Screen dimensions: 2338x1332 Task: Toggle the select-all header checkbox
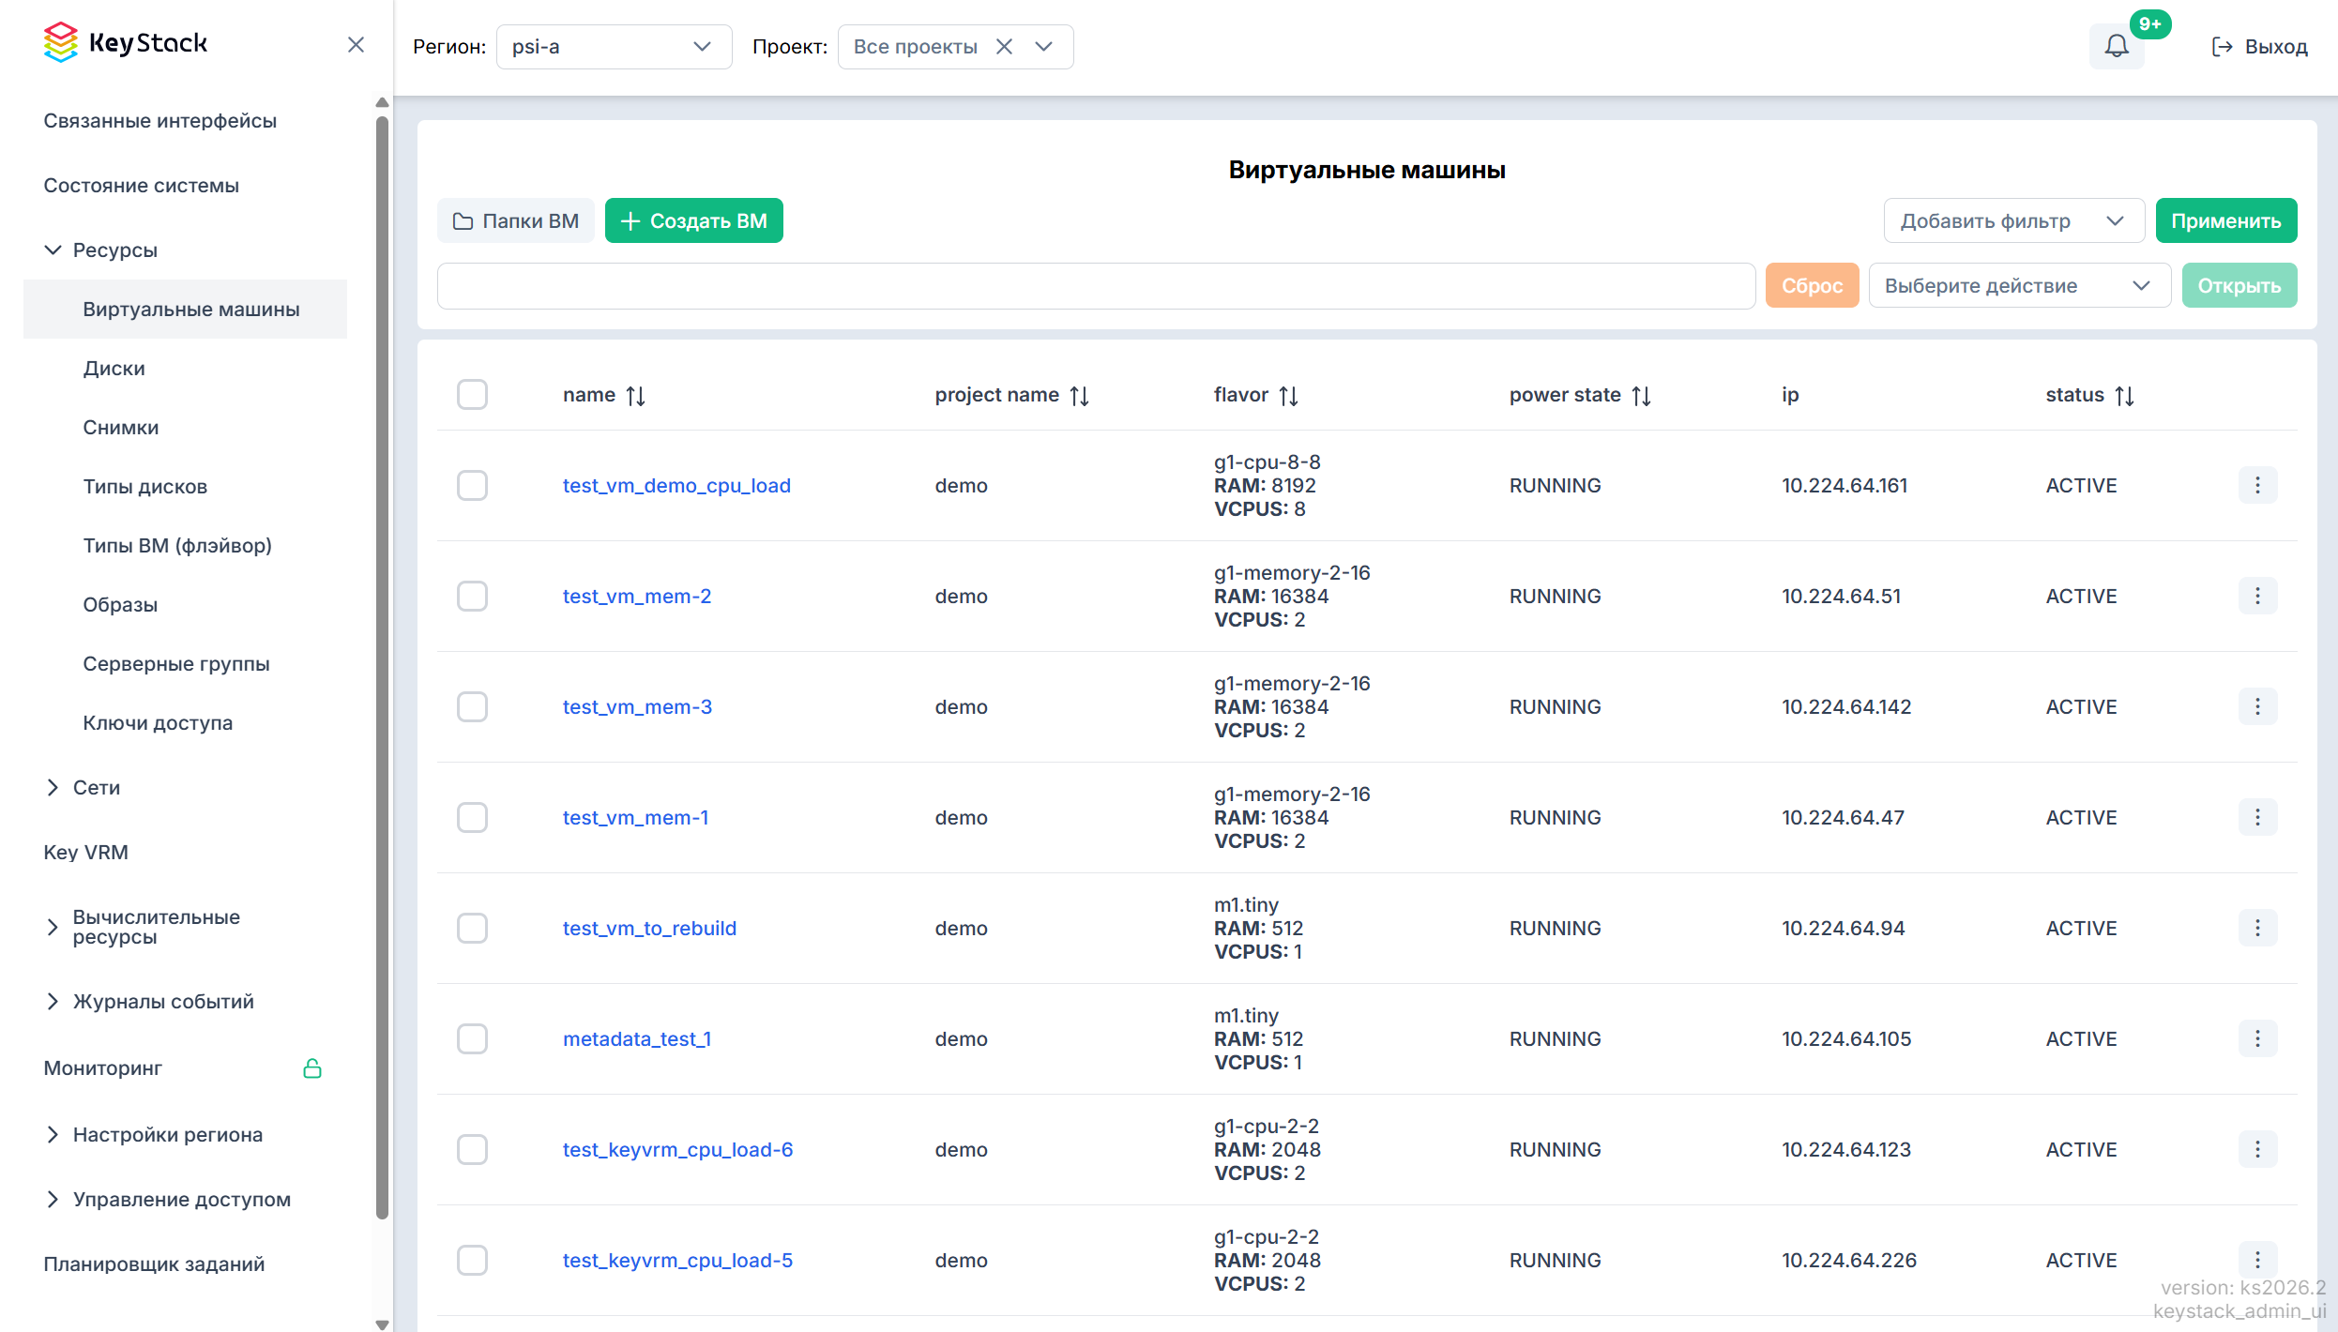472,395
